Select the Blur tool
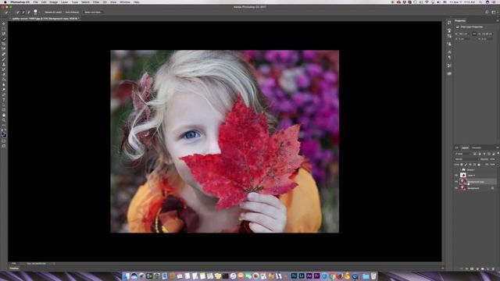 pyautogui.click(x=4, y=85)
